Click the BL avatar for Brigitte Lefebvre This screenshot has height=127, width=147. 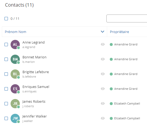pyautogui.click(x=15, y=74)
